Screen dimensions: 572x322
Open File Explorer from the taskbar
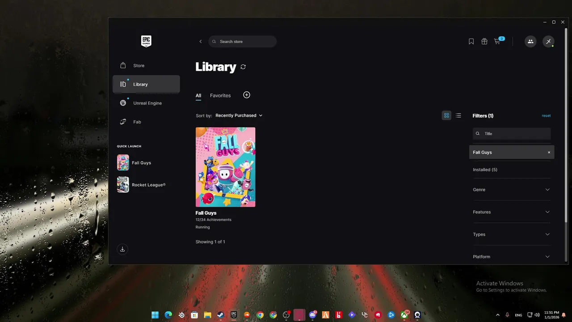tap(207, 315)
